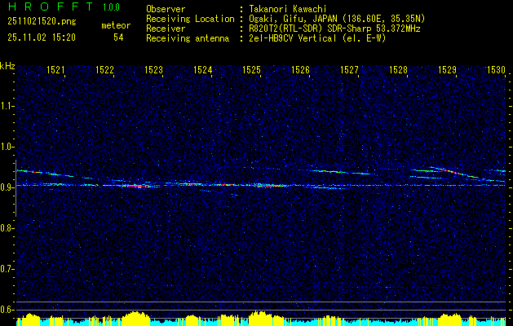Click the meteor count value 54
The width and height of the screenshot is (513, 326).
119,37
